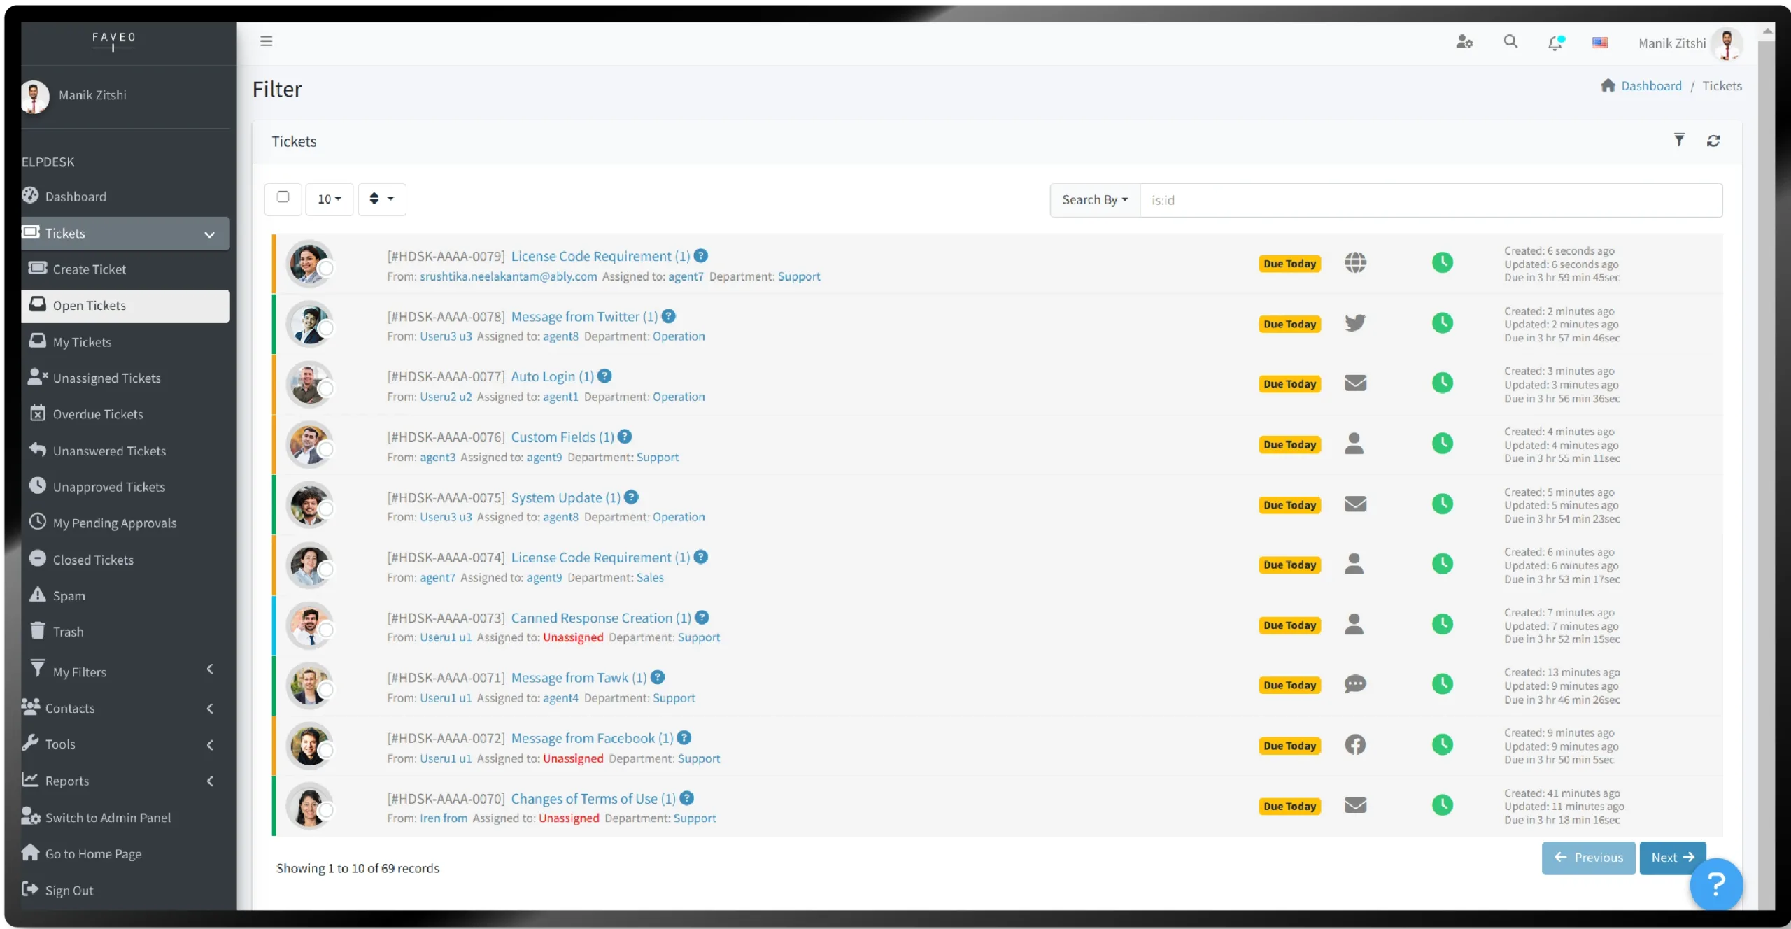Collapse the Tickets section in the sidebar

tap(209, 234)
